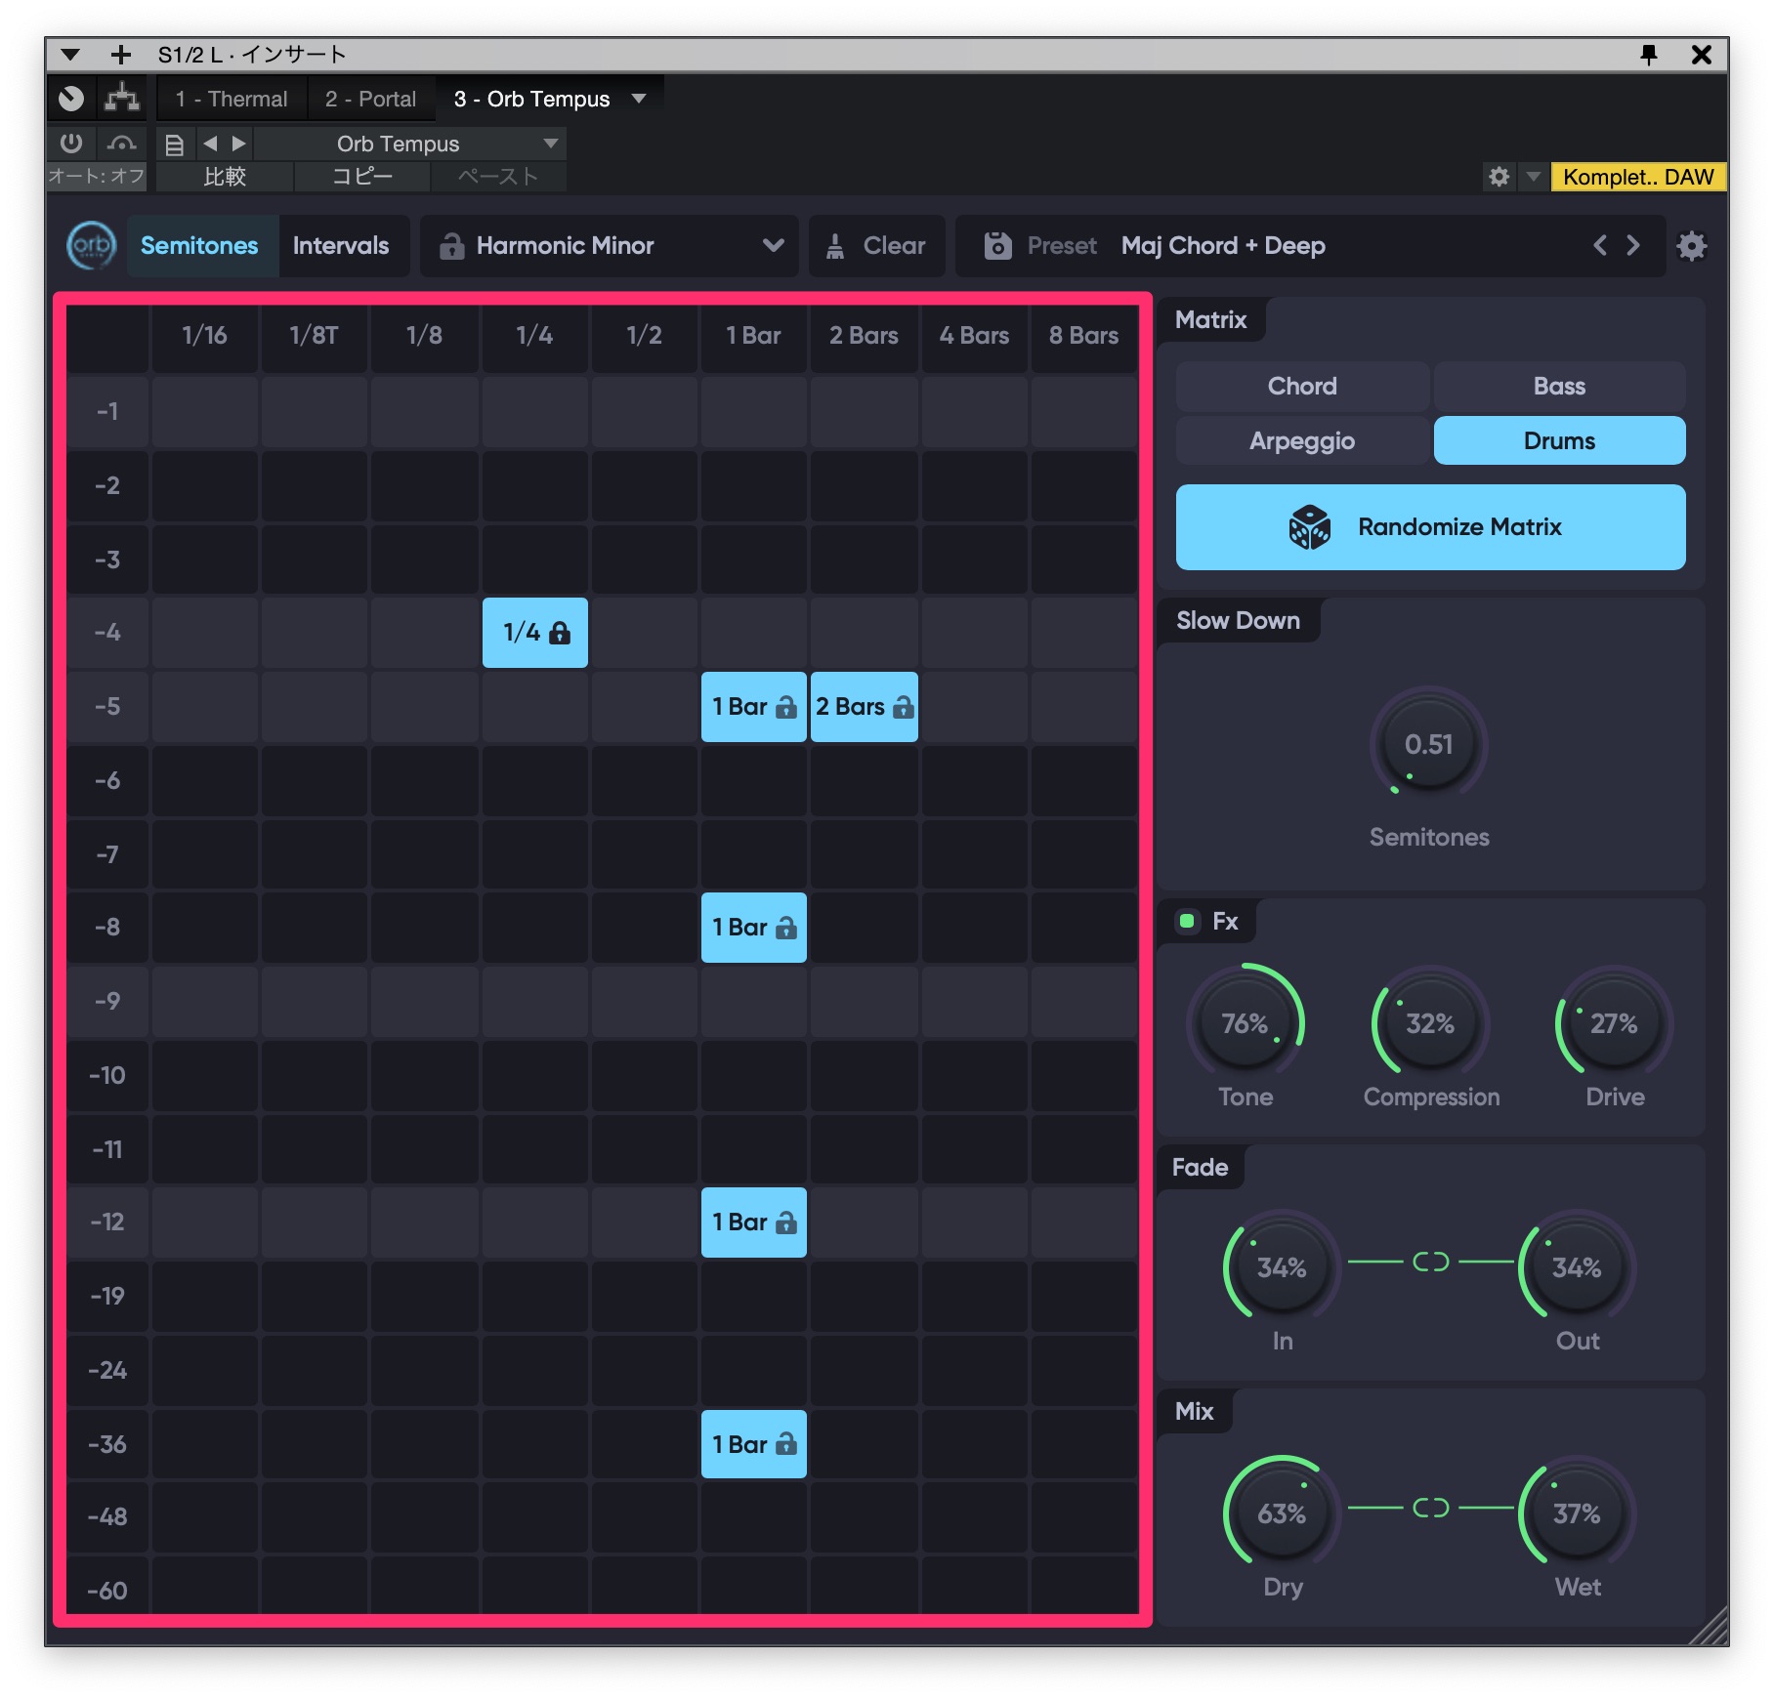The width and height of the screenshot is (1774, 1699).
Task: Click the Slow Down Semitones knob
Action: 1428,745
